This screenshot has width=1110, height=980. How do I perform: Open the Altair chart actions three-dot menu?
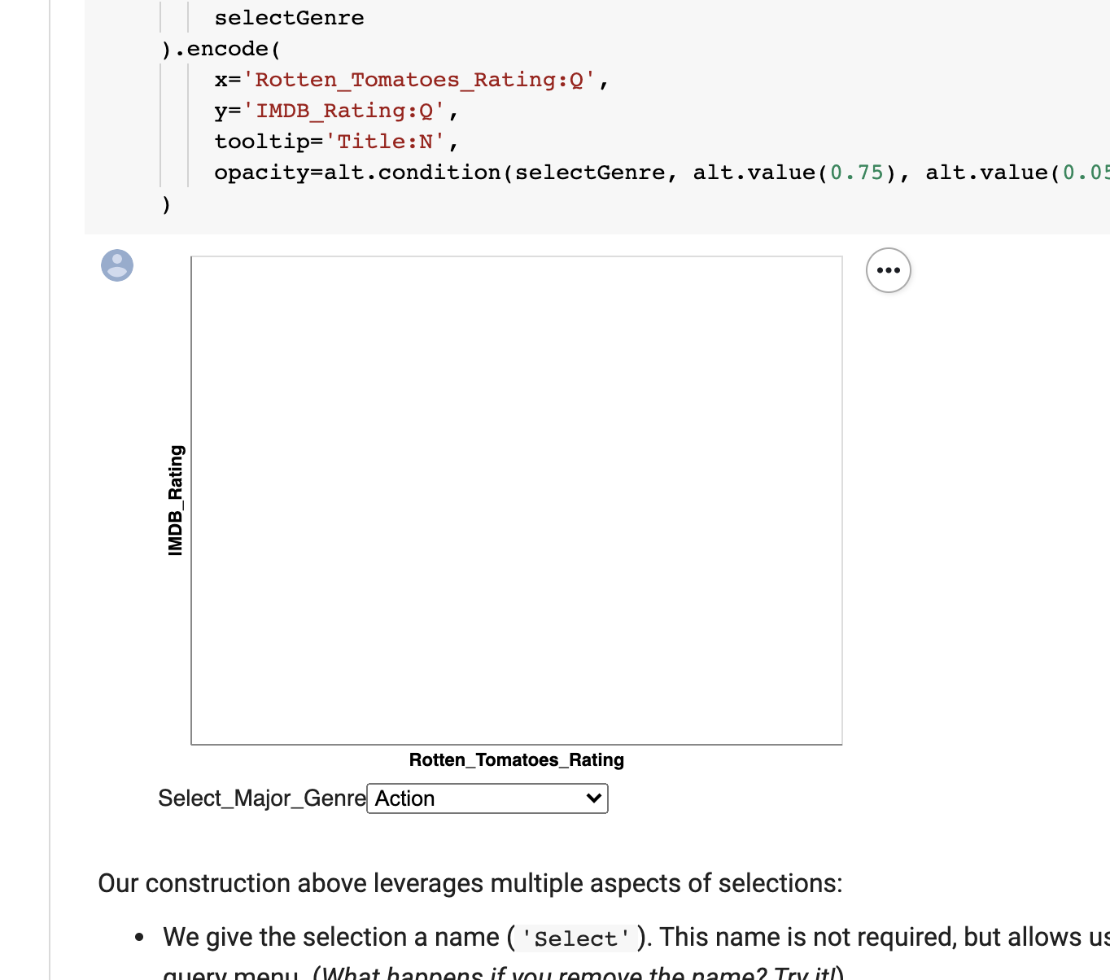tap(888, 269)
